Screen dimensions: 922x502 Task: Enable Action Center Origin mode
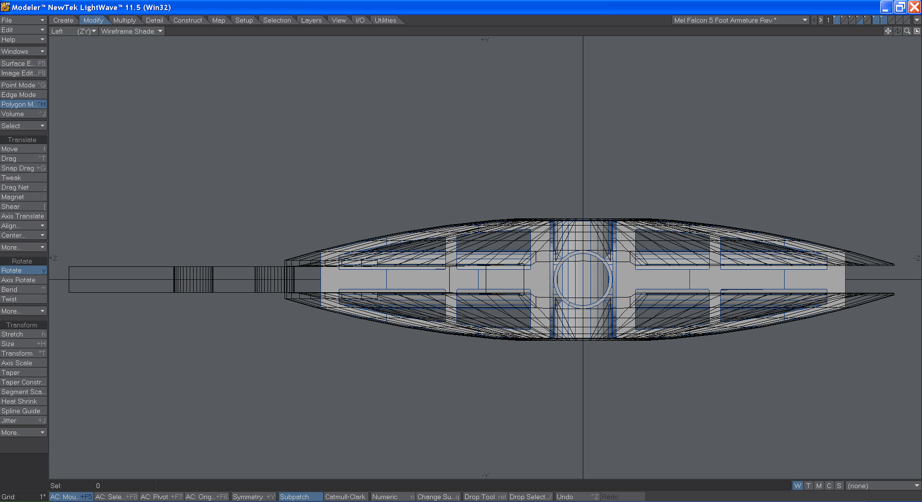207,497
